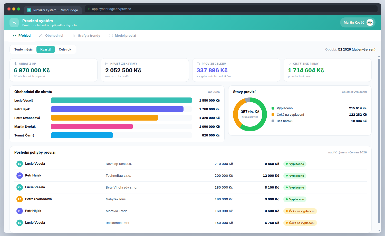Click the donut chart of Stavy provizí
385x236 pixels.
[x=250, y=114]
